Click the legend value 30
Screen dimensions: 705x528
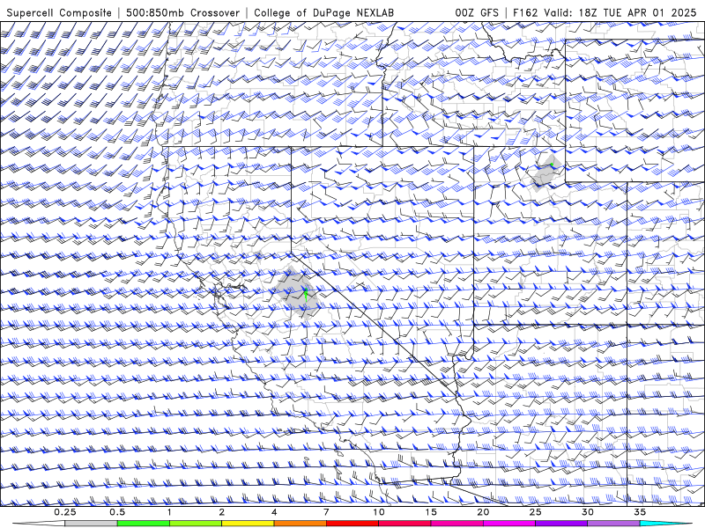click(x=587, y=512)
